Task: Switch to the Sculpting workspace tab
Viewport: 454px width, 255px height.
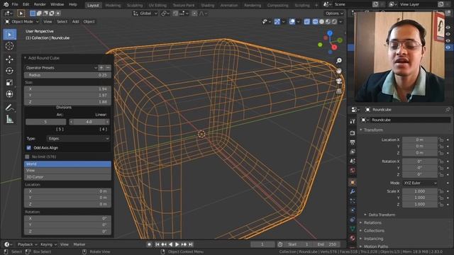Action: tap(135, 5)
